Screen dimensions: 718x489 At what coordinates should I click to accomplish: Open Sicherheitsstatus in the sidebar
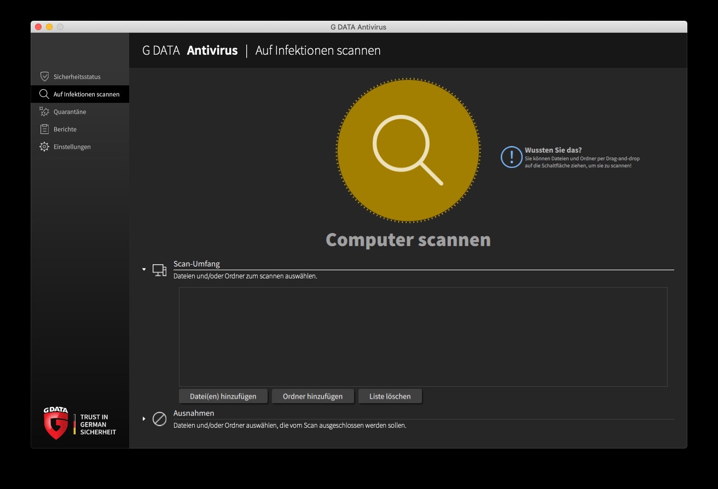click(80, 77)
